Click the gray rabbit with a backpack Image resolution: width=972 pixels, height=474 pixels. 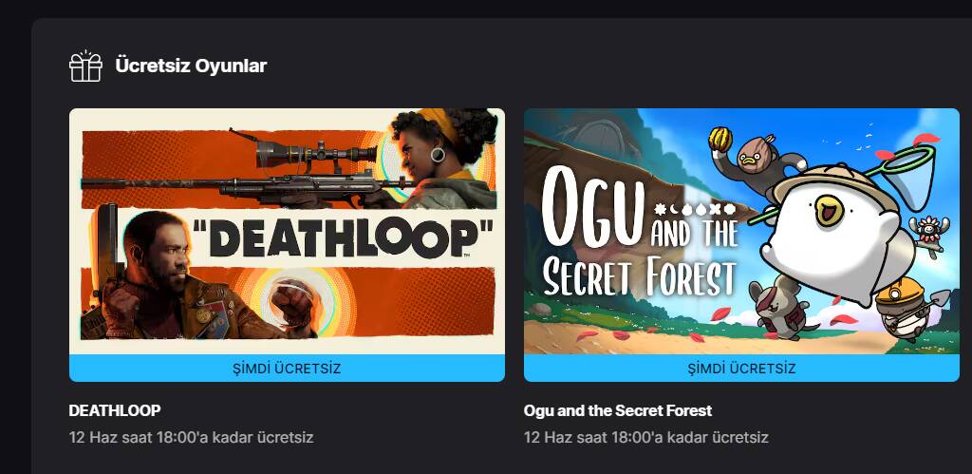click(x=781, y=310)
